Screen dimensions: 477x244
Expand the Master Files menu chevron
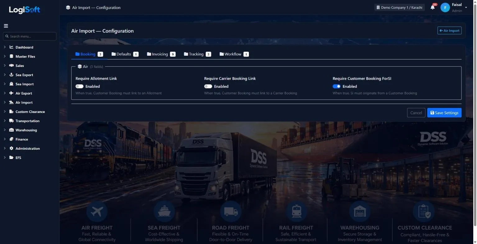pos(5,56)
